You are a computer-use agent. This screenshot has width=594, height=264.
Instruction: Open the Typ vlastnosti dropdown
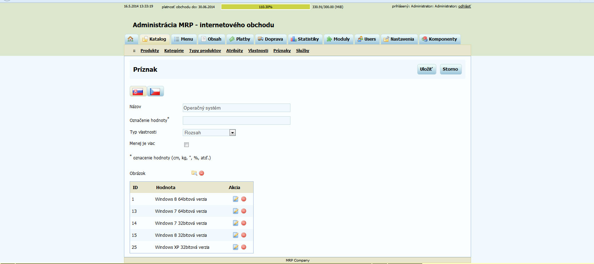click(209, 133)
